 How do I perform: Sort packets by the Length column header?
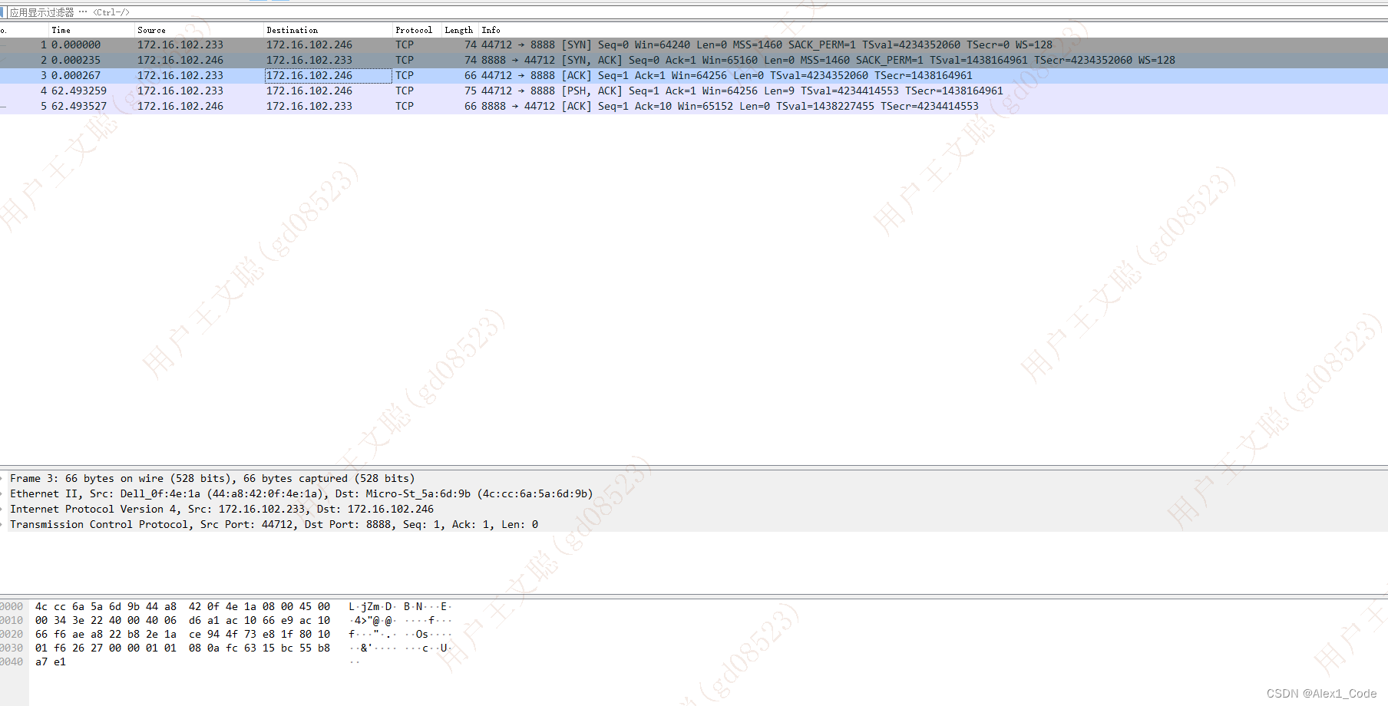[x=460, y=30]
